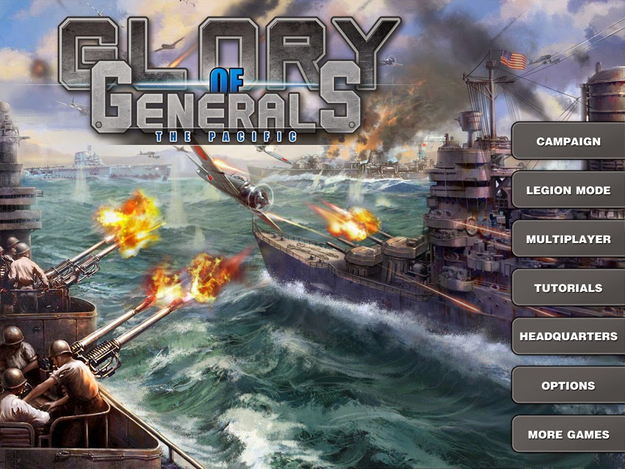The height and width of the screenshot is (469, 625).
Task: Select the Multiplayer menu option
Action: (x=568, y=239)
